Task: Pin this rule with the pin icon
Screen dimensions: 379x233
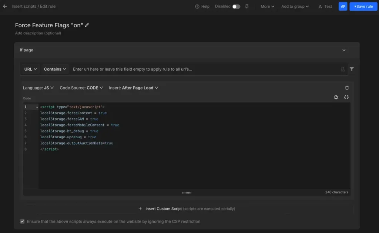Action: click(247, 7)
